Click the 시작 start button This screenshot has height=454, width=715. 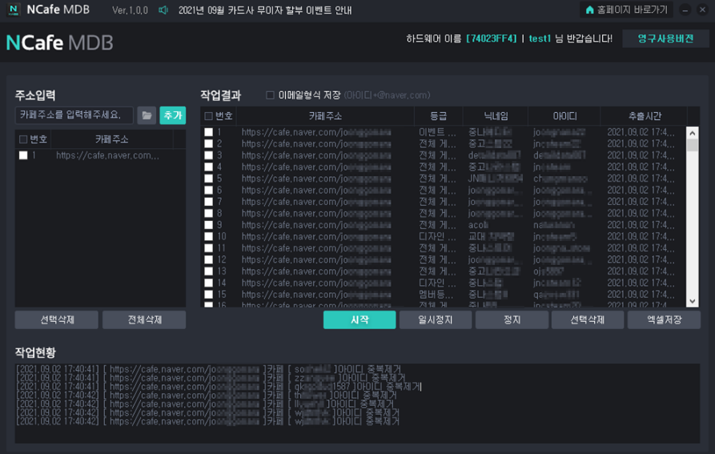click(360, 320)
